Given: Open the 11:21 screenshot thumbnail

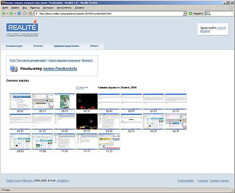Looking at the screenshot, I should click(x=109, y=142).
